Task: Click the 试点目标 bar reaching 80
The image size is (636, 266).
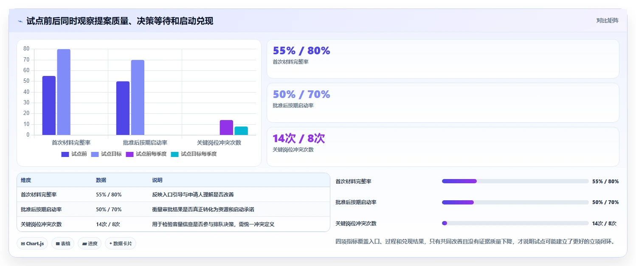Action: (x=64, y=92)
